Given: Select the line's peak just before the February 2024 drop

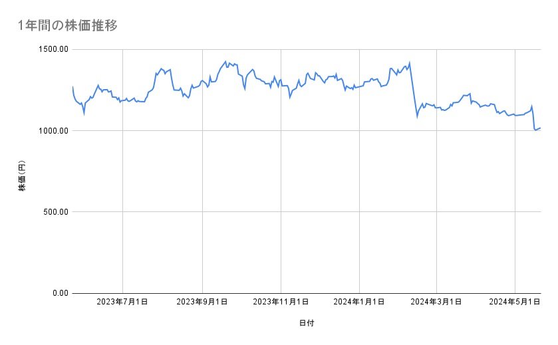Looking at the screenshot, I should (410, 62).
